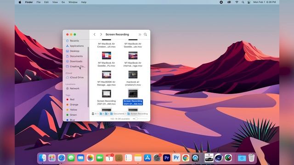This screenshot has width=294, height=165.
Task: Open Mail from the Dock
Action: click(81, 158)
